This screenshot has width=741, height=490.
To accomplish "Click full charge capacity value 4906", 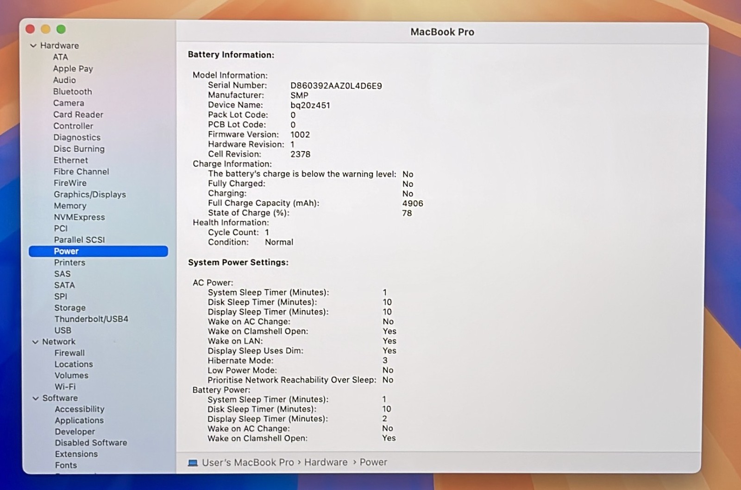I will pyautogui.click(x=413, y=204).
